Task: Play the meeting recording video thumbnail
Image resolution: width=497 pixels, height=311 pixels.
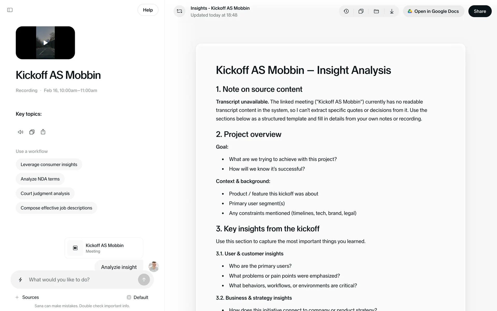Action: click(45, 43)
